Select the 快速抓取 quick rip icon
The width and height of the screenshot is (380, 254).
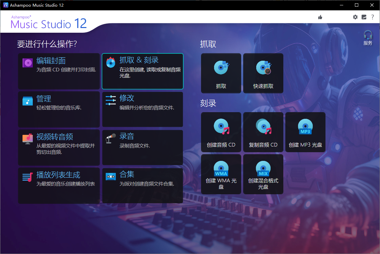pyautogui.click(x=263, y=68)
